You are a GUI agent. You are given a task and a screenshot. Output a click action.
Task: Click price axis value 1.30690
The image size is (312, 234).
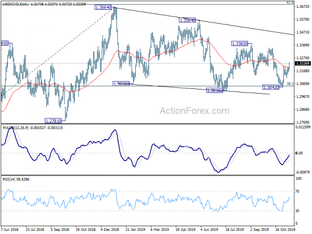303,84
